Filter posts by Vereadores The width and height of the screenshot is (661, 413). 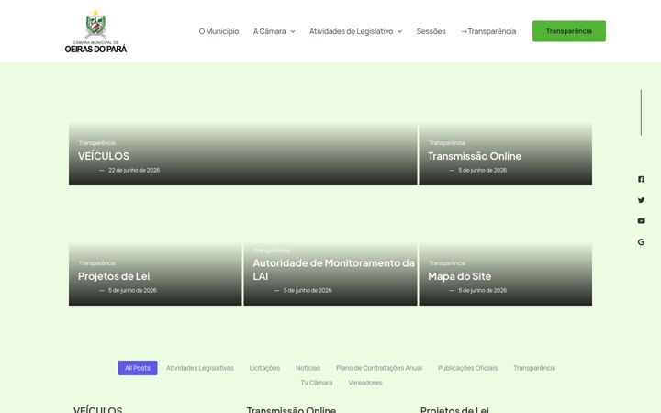pyautogui.click(x=365, y=383)
